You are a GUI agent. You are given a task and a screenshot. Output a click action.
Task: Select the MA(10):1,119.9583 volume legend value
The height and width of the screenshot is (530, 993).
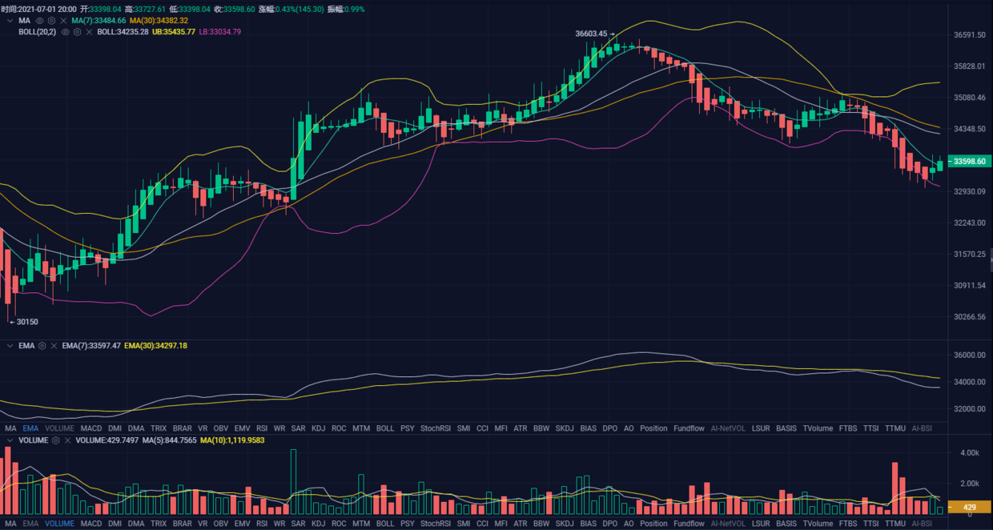coord(232,440)
